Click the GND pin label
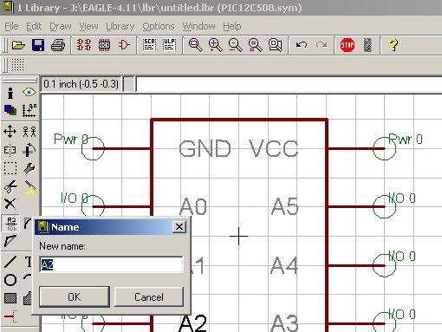 point(205,149)
